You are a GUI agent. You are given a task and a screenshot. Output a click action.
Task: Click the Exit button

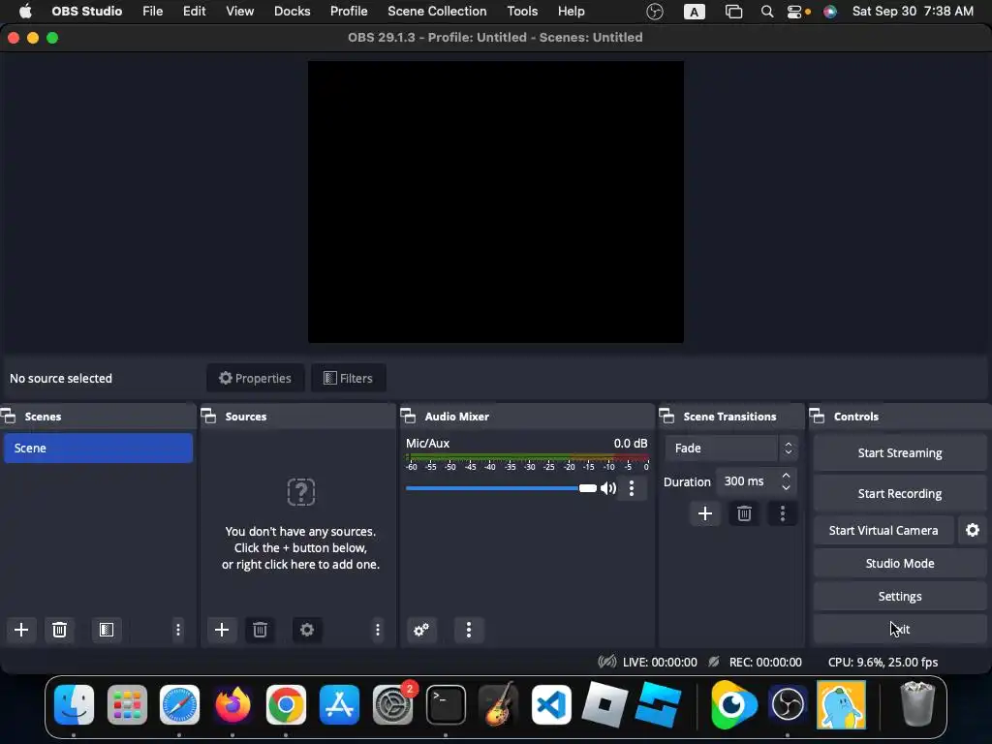click(900, 629)
